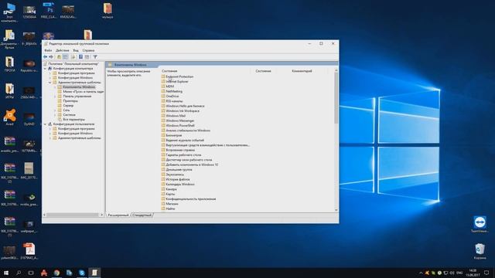Expand the Система tree node
Screen dimensions: 495x278
(x=55, y=115)
